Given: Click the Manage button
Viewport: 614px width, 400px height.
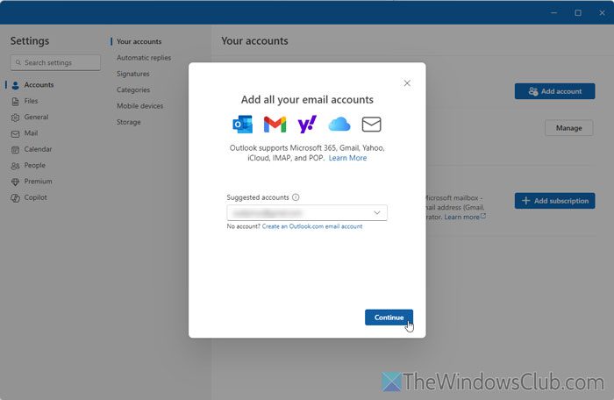Looking at the screenshot, I should [x=568, y=128].
